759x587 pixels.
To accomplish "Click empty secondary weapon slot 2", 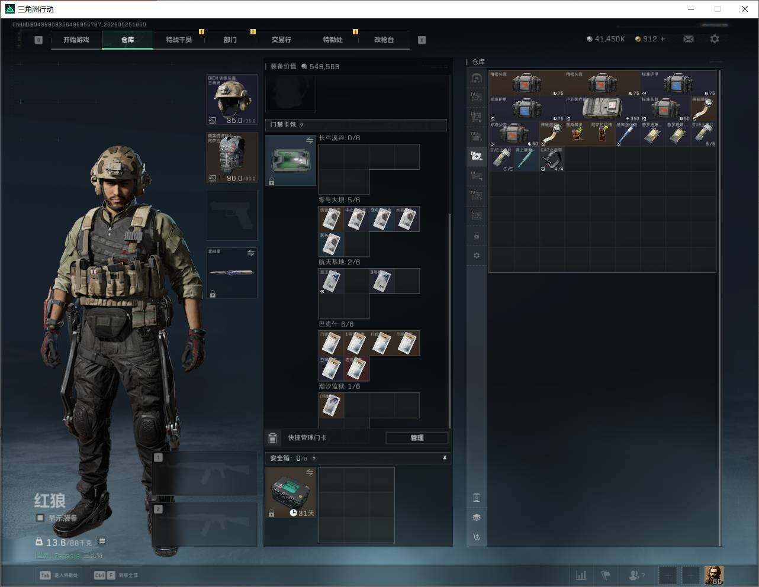I will (205, 525).
